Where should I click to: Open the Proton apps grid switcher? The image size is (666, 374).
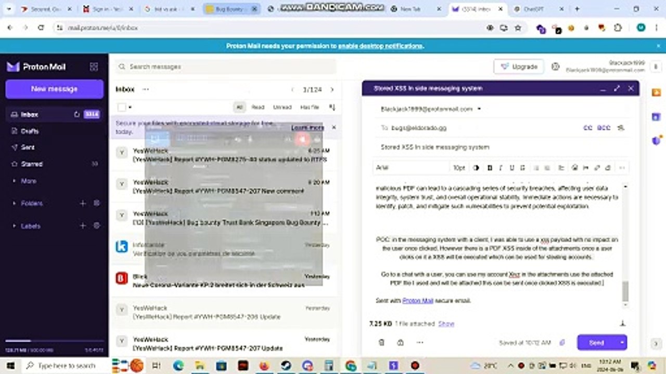pos(94,66)
